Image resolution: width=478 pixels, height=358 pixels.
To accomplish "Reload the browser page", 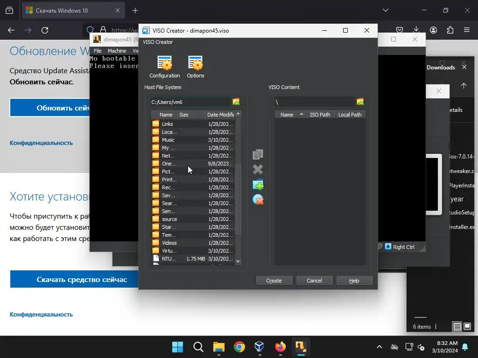I will pos(45,30).
